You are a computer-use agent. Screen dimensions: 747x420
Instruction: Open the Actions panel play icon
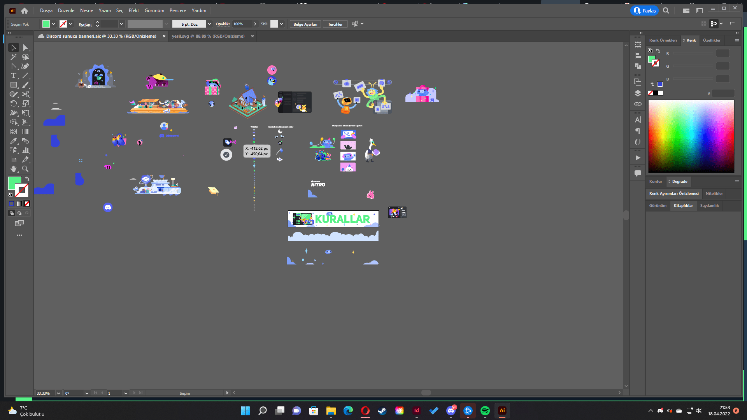coord(638,158)
